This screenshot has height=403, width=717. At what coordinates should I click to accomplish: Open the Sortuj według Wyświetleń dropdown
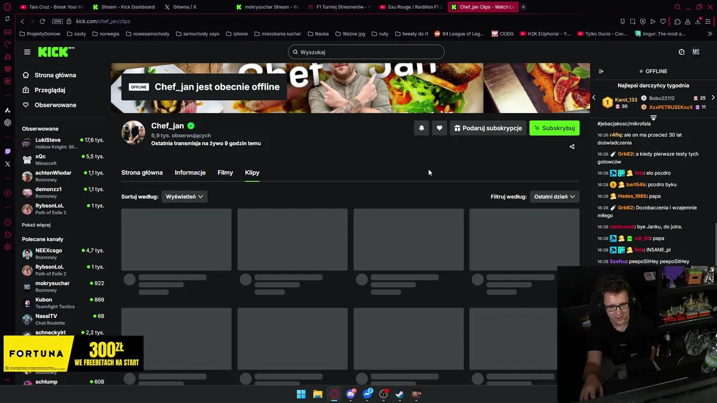184,196
